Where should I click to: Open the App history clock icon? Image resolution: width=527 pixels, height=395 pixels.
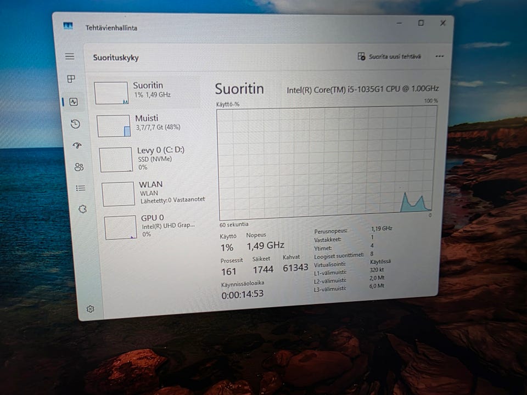pyautogui.click(x=76, y=124)
